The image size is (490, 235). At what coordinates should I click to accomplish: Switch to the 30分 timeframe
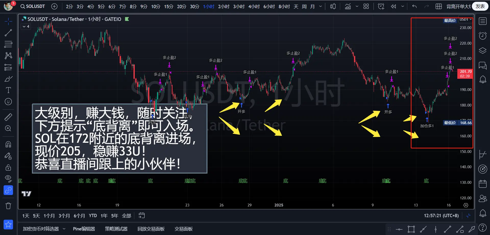[194, 6]
